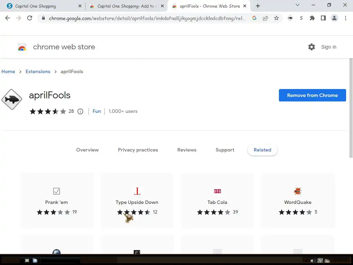The width and height of the screenshot is (353, 265).
Task: Click the Capital One Shopping S toolbar icon
Action: click(x=301, y=18)
